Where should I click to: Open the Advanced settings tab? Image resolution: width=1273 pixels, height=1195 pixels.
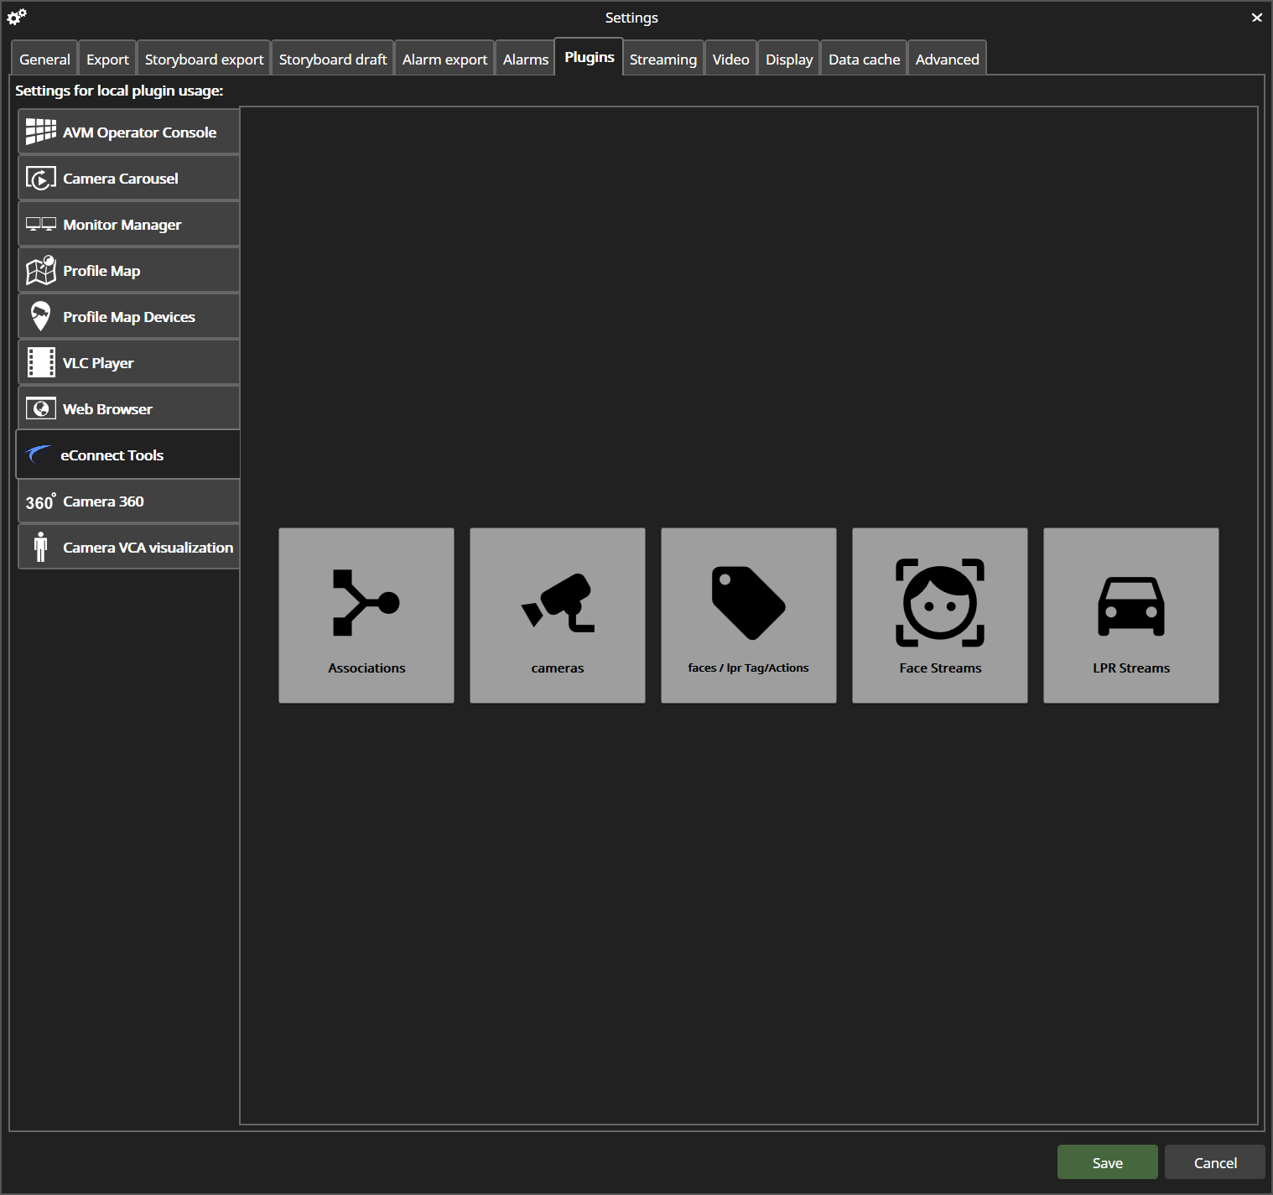(x=947, y=58)
